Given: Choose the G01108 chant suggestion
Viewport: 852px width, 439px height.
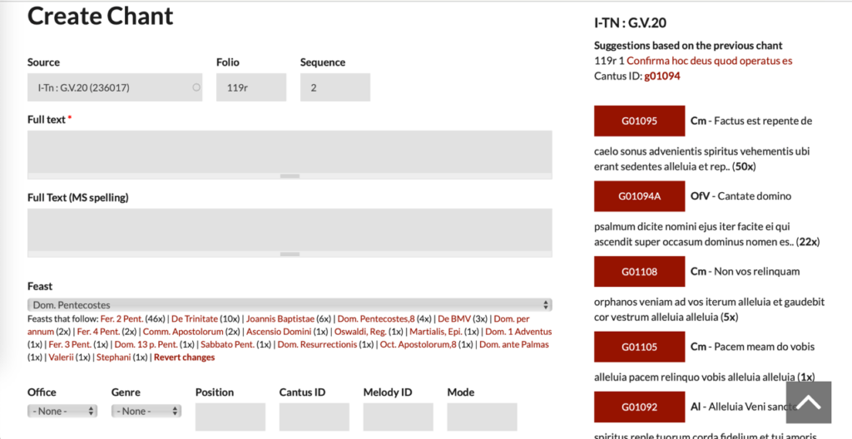Looking at the screenshot, I should point(639,272).
